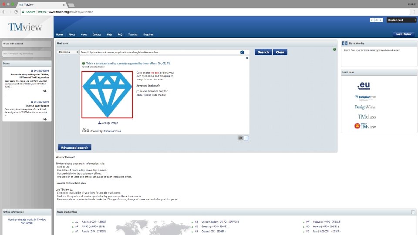This screenshot has height=235, width=418.
Task: Close the image search panel
Action: pyautogui.click(x=247, y=58)
